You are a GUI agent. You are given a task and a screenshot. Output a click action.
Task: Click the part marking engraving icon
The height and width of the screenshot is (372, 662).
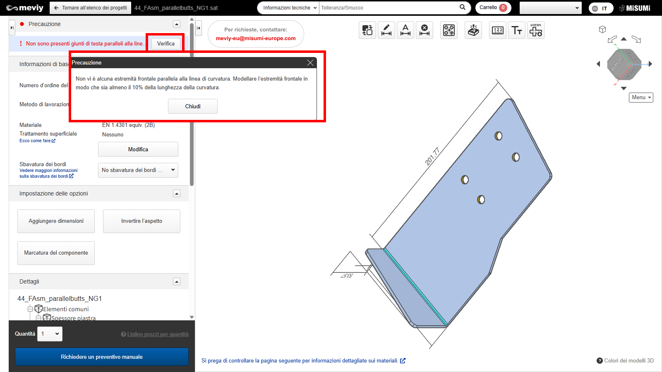click(473, 30)
